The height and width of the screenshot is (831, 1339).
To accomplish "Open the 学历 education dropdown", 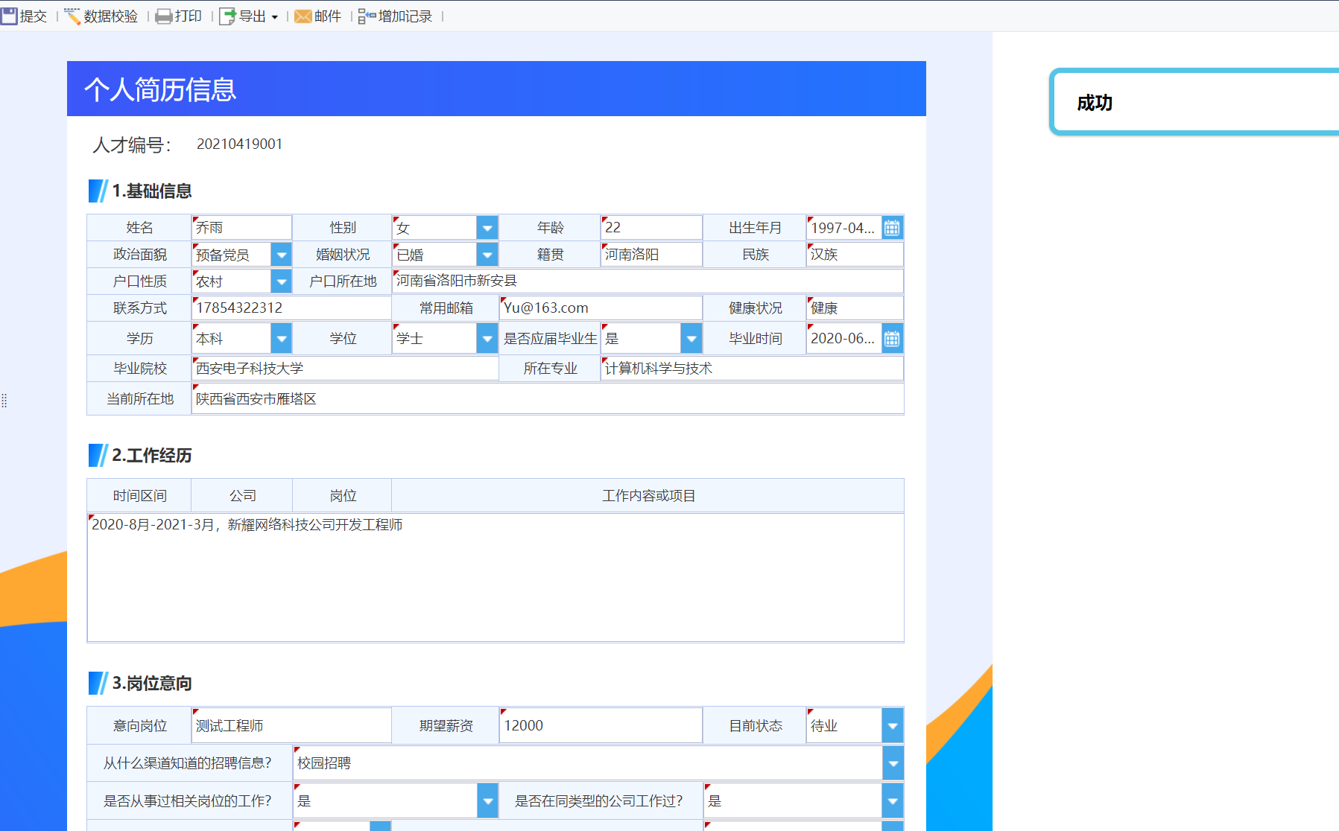I will coord(281,338).
